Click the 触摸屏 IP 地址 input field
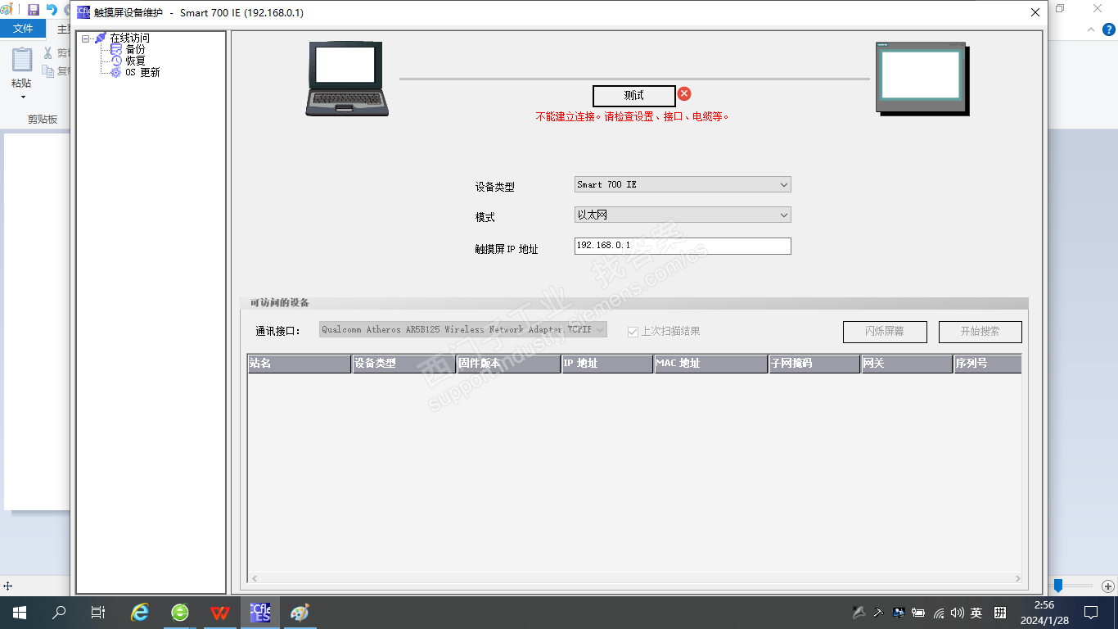 pos(683,246)
